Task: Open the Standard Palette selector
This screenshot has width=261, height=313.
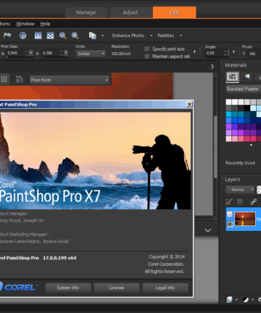Action: pyautogui.click(x=244, y=89)
